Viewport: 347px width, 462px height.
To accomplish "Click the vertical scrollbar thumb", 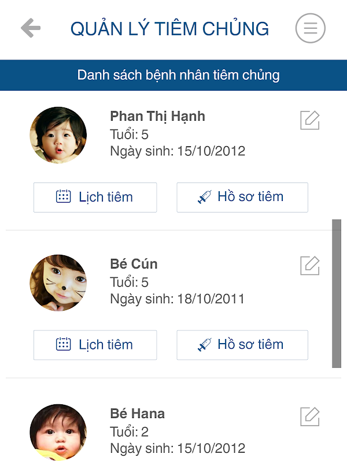I will [337, 293].
